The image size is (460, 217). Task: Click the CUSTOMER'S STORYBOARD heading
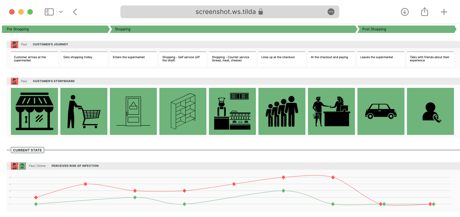[x=54, y=81]
